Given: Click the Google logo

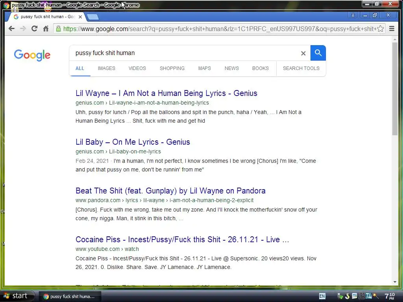Looking at the screenshot, I should pyautogui.click(x=32, y=55).
